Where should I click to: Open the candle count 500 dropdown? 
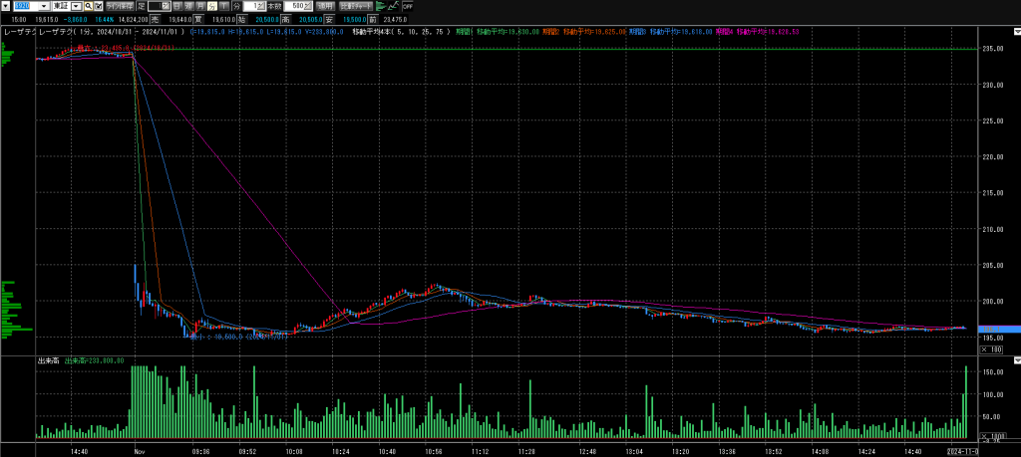[308, 6]
